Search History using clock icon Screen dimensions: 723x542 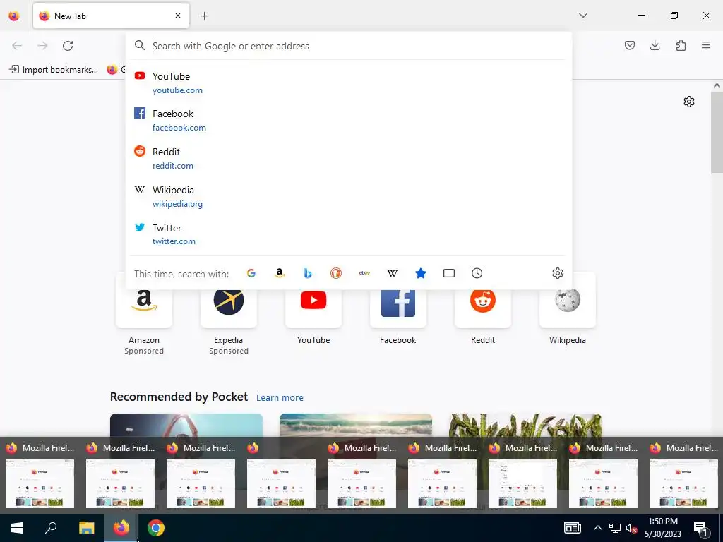tap(477, 273)
